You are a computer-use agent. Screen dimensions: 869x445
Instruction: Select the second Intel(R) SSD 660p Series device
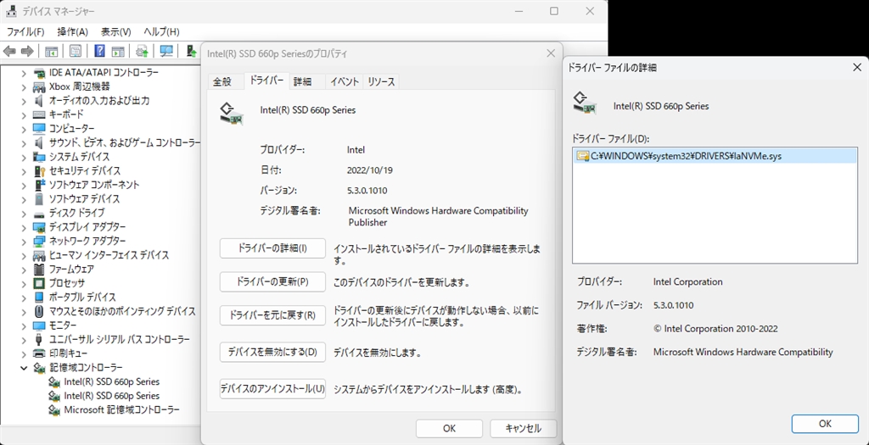click(x=111, y=396)
